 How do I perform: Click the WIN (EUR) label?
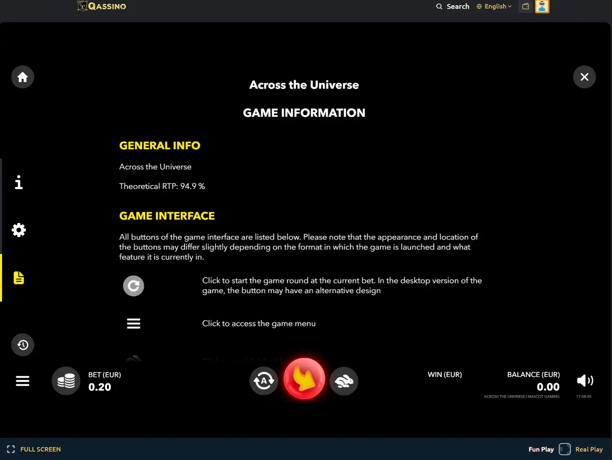click(445, 375)
